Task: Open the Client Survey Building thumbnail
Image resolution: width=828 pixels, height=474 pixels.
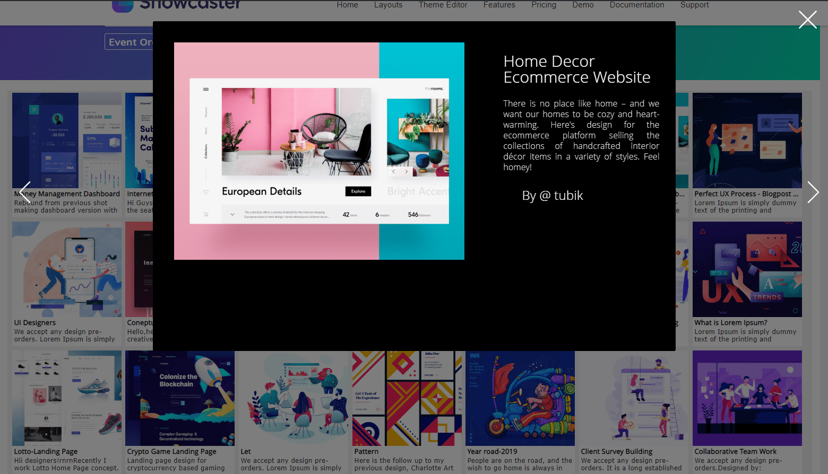Action: tap(634, 398)
